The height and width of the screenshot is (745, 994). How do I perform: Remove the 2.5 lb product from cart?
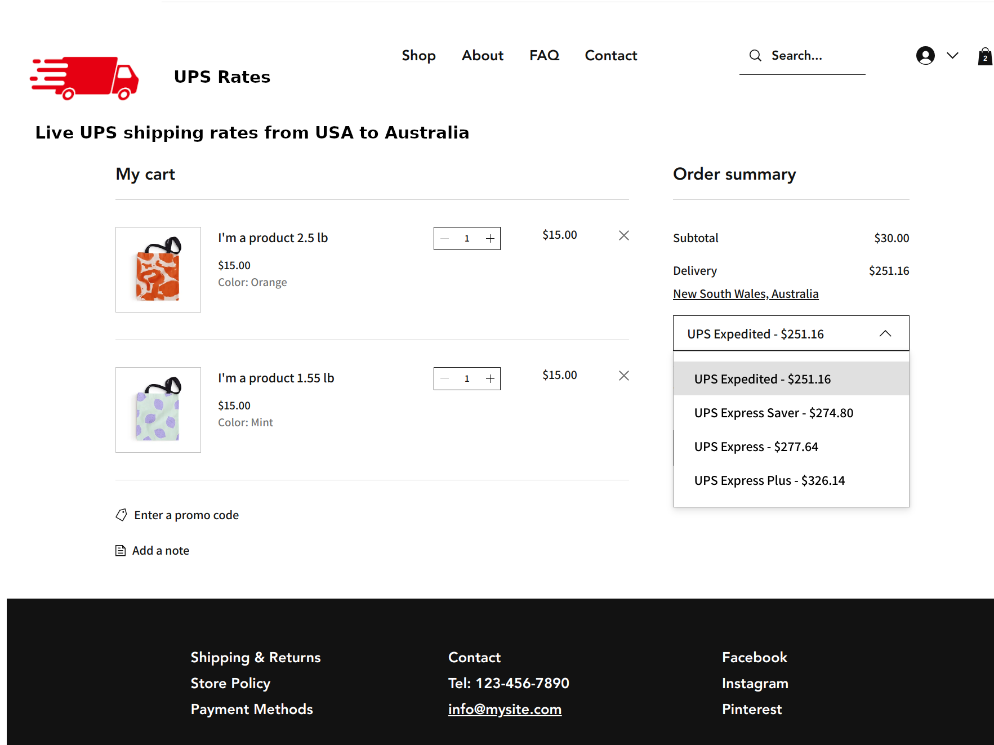point(624,235)
